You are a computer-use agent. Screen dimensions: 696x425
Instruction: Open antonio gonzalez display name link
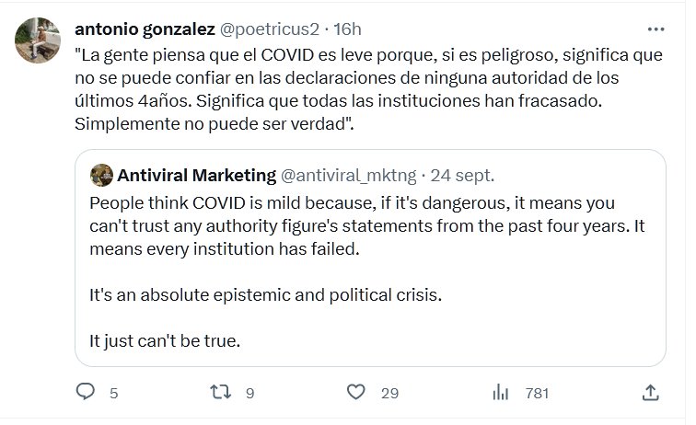[x=144, y=29]
